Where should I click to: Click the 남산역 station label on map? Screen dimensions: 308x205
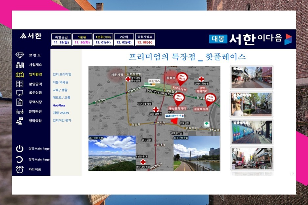[x=136, y=125]
